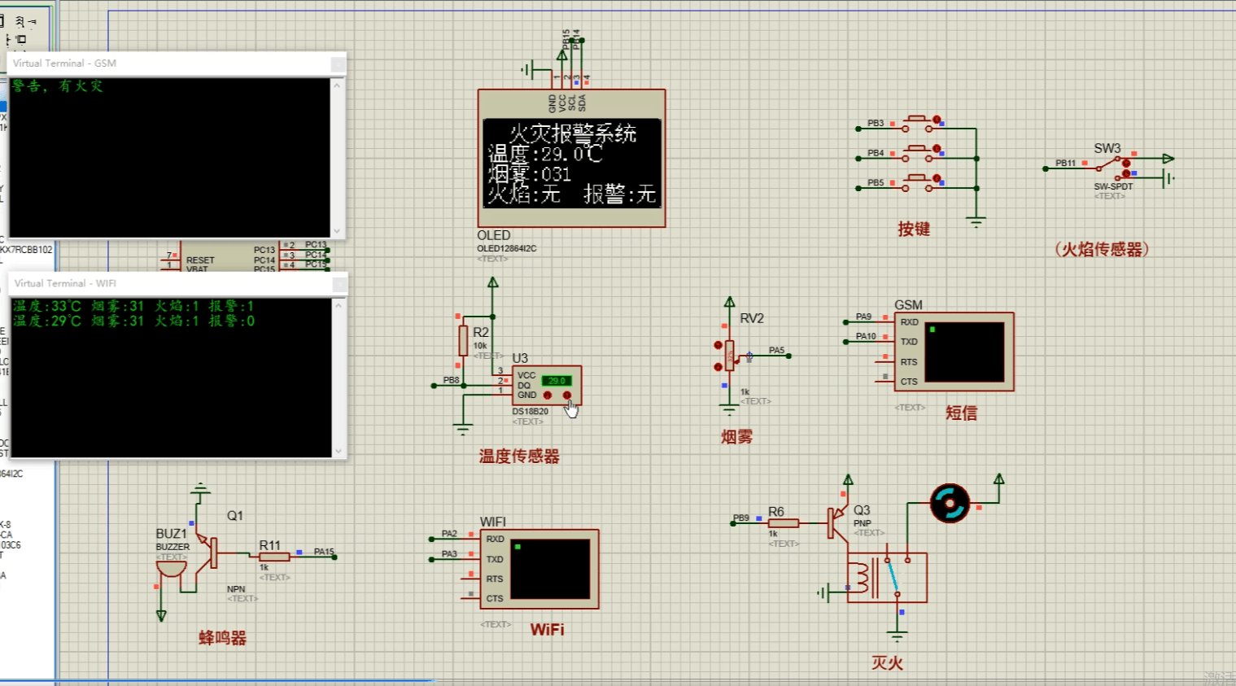This screenshot has height=686, width=1236.
Task: Close the Virtual Terminal - WIFI window
Action: point(339,283)
